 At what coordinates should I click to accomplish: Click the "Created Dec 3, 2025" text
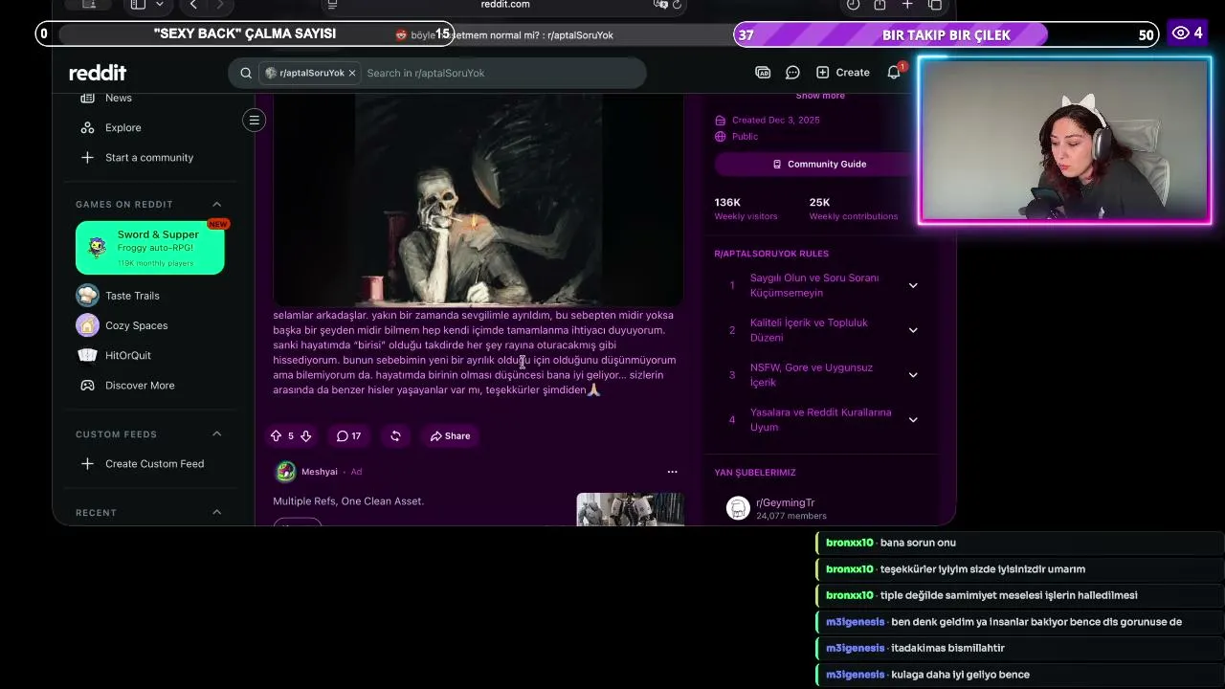click(776, 121)
